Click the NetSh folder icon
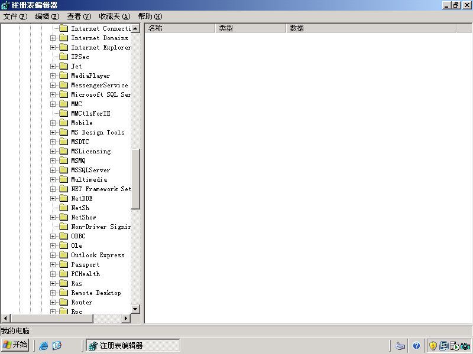The height and width of the screenshot is (354, 473). 63,208
